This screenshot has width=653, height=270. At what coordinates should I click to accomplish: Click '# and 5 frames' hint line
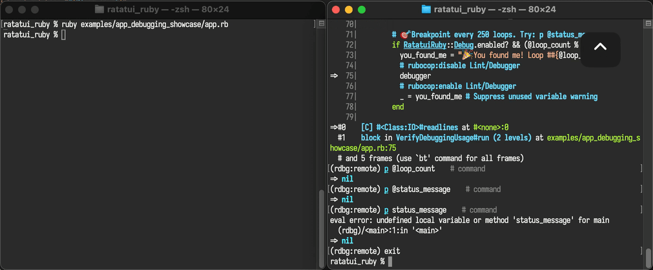(431, 159)
